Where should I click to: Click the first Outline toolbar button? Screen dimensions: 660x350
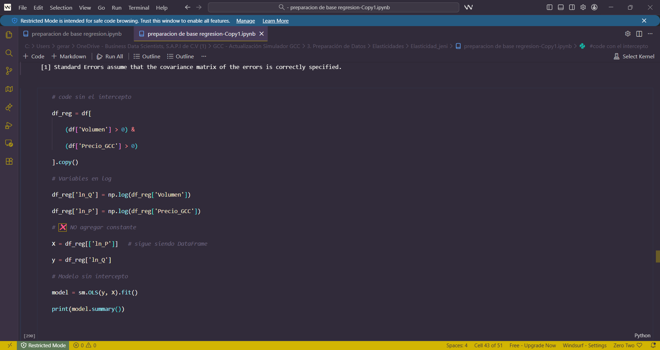[147, 56]
